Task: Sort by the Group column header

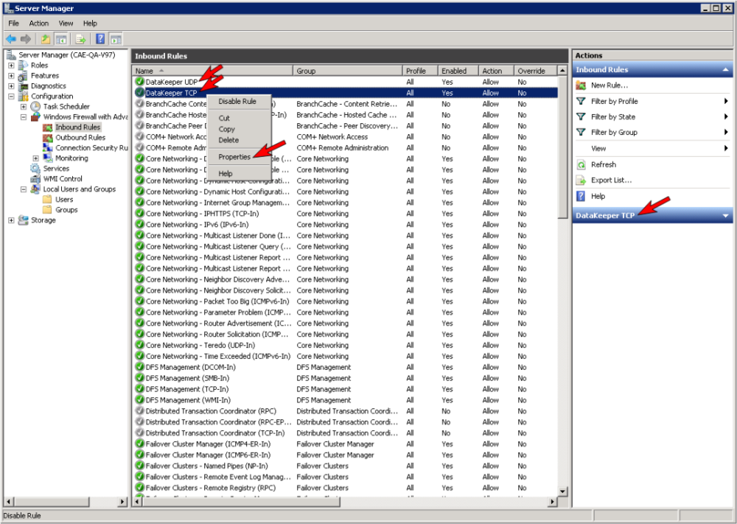Action: pyautogui.click(x=348, y=71)
